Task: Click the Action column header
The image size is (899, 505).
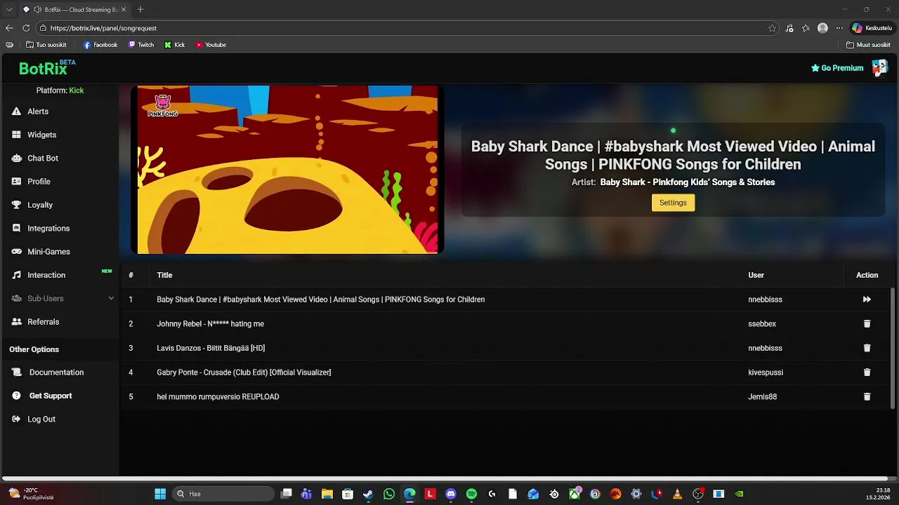Action: [867, 275]
